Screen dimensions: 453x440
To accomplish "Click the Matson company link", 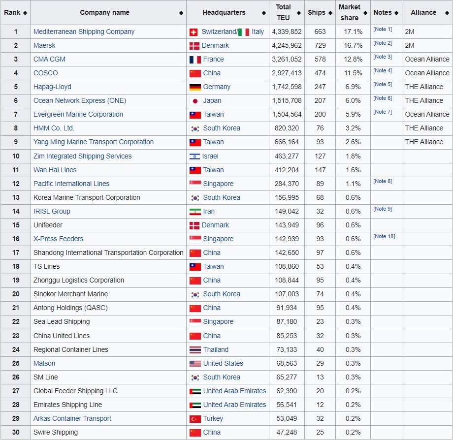I will [44, 364].
